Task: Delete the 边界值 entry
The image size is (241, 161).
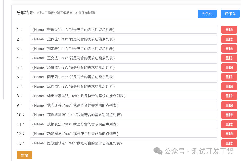Action: tap(229, 39)
